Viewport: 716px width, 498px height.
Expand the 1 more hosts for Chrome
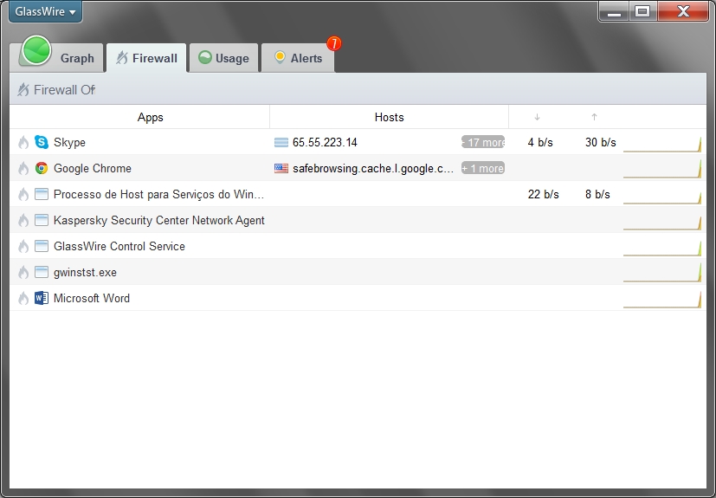pos(483,168)
